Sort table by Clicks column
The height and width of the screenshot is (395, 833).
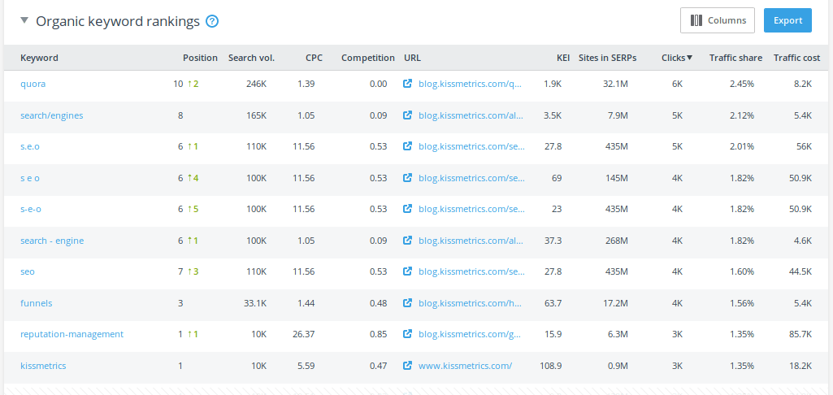coord(676,58)
